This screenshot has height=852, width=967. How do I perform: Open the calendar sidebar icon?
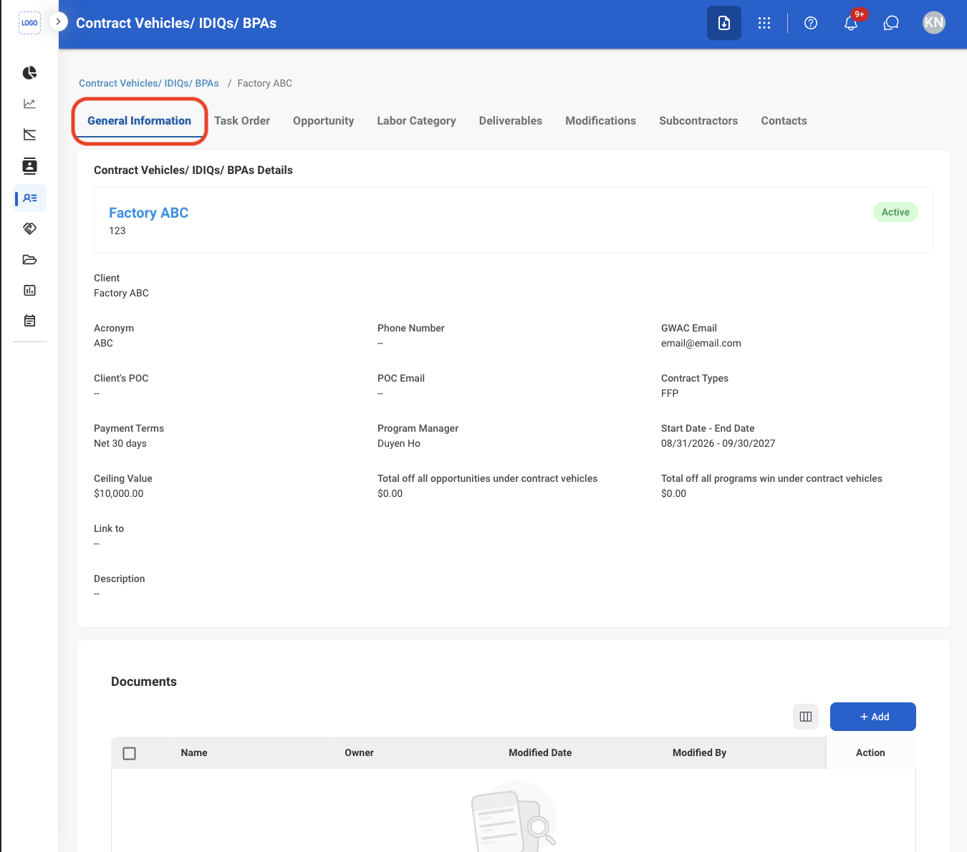click(29, 321)
